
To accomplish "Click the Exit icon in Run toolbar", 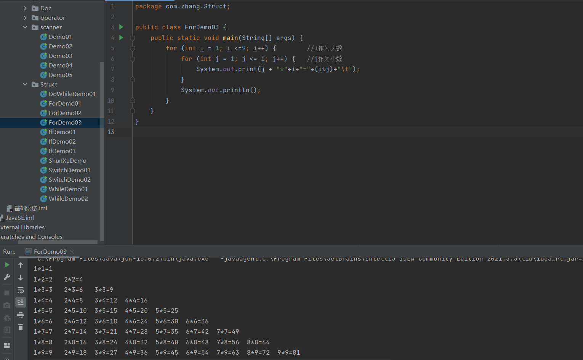I will coord(7,330).
